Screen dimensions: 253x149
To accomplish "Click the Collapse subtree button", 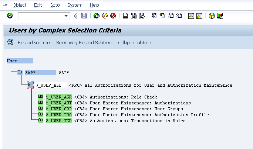I will pyautogui.click(x=134, y=43).
